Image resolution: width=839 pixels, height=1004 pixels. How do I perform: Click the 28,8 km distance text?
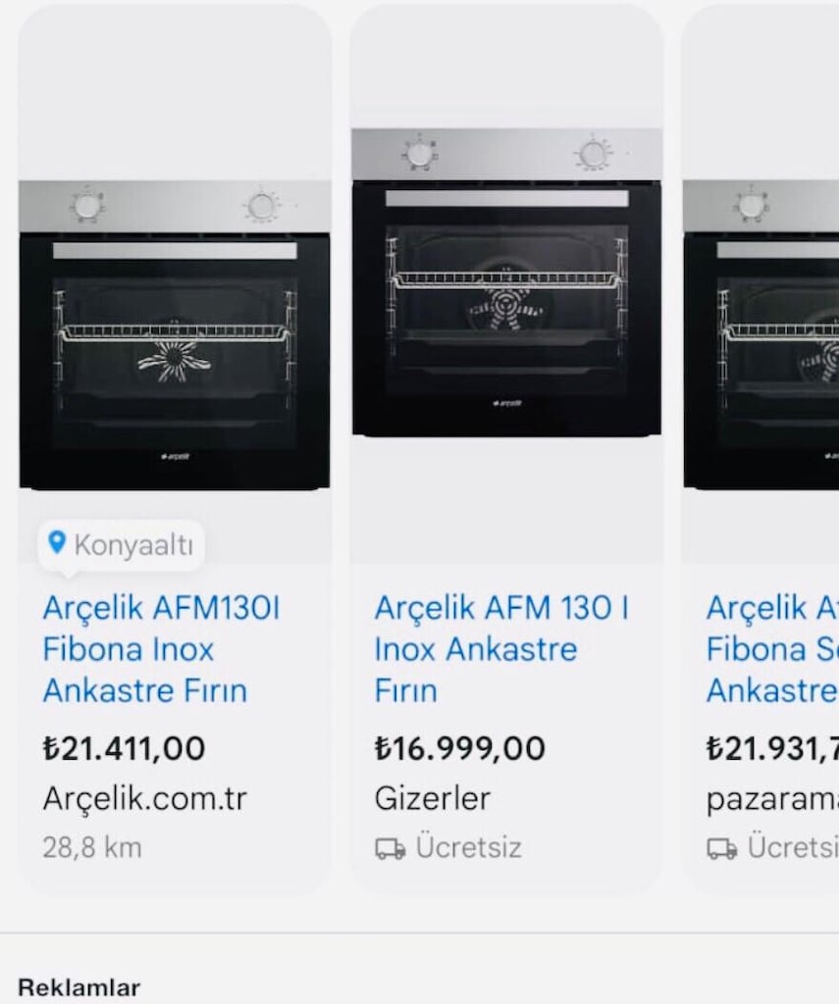click(x=92, y=848)
